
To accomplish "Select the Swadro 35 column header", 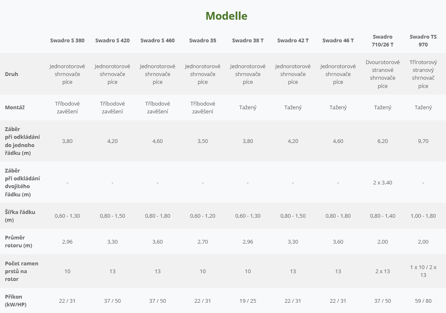I will click(202, 40).
